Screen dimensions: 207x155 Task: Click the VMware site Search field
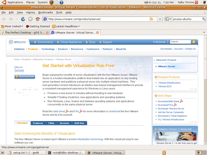180,42
